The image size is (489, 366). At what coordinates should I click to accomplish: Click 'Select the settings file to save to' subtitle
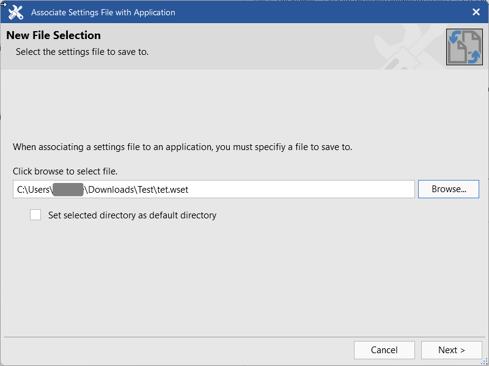coord(82,52)
